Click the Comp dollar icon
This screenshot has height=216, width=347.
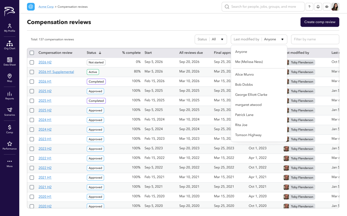(x=9, y=129)
